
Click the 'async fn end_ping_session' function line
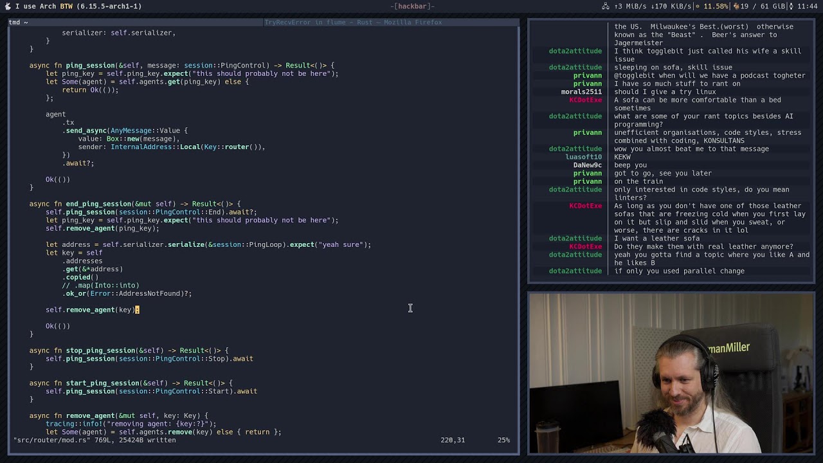point(135,204)
